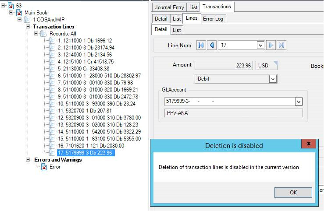Go to first line navigation button

(x=201, y=45)
